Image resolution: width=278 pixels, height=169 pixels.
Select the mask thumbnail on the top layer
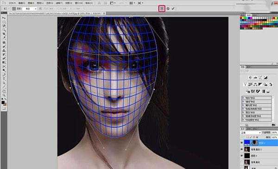(255, 143)
